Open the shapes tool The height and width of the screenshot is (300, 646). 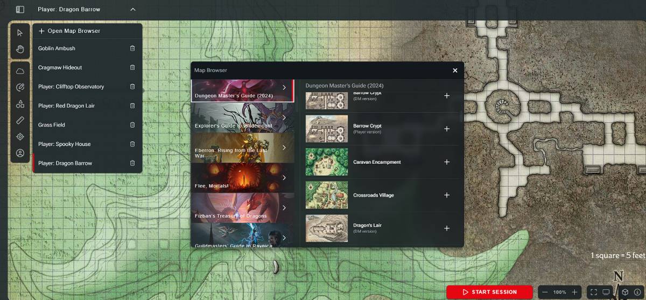tap(20, 104)
